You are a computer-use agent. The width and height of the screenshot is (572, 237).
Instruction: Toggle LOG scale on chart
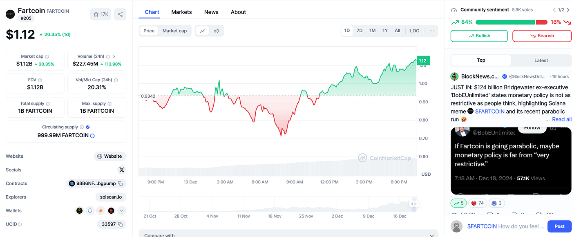point(415,31)
